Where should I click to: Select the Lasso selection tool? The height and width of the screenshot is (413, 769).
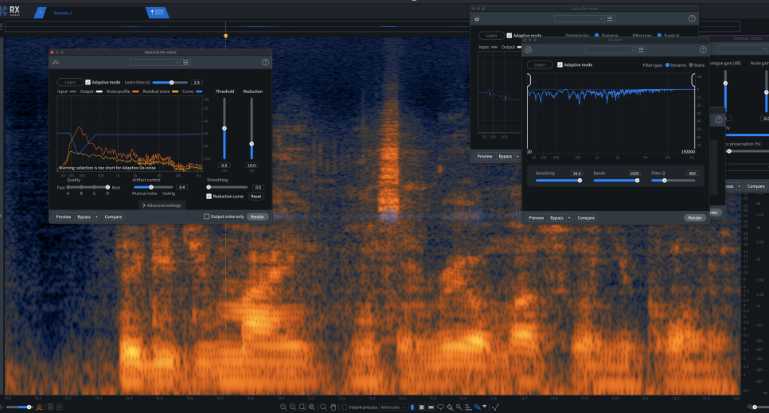point(440,407)
